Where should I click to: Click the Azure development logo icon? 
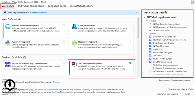tap(74, 26)
